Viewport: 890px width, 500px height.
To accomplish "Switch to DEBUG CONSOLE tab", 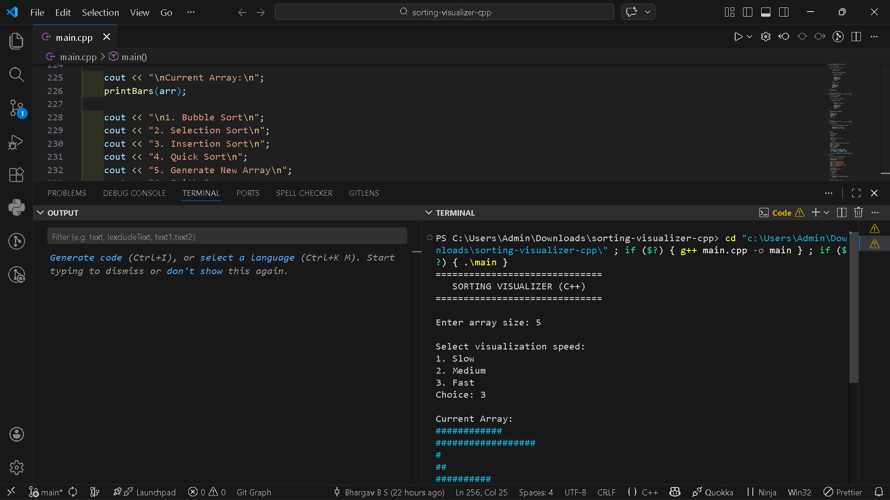I will click(134, 193).
